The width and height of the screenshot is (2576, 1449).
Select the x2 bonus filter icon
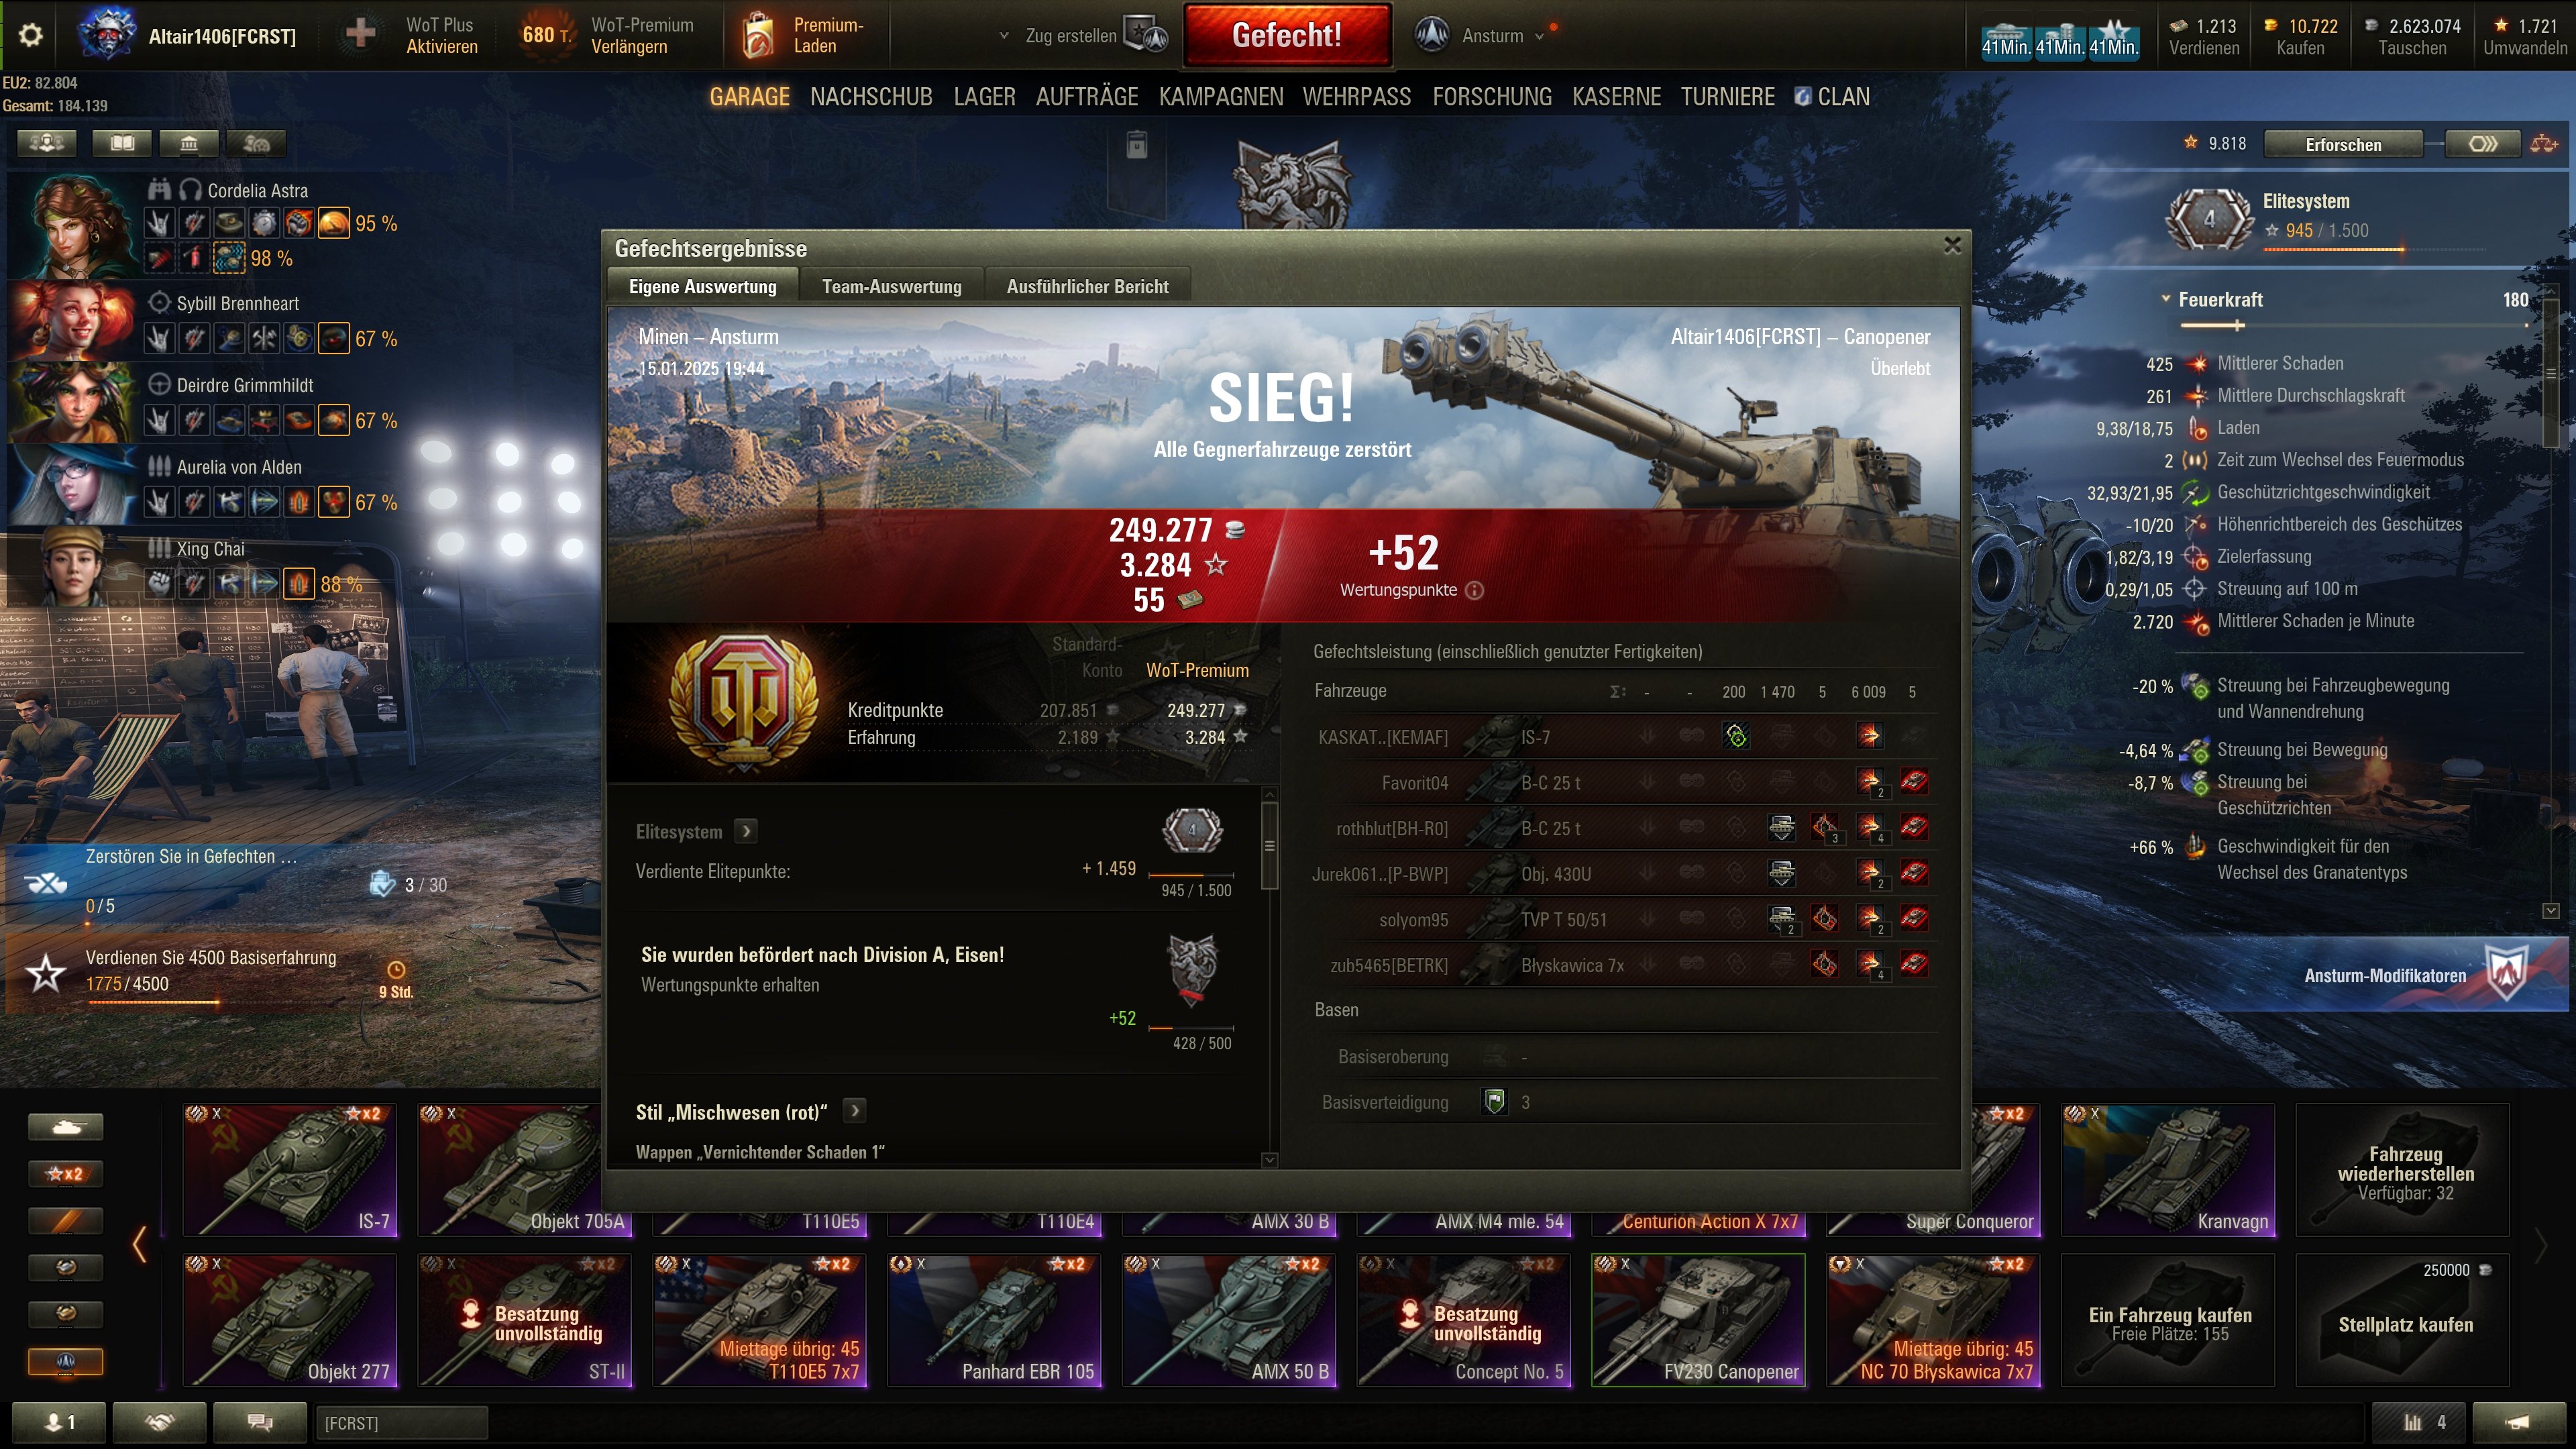(x=66, y=1173)
